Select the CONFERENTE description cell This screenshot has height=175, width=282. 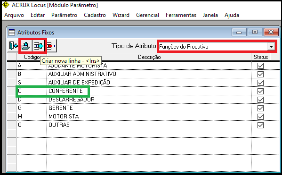click(149, 91)
